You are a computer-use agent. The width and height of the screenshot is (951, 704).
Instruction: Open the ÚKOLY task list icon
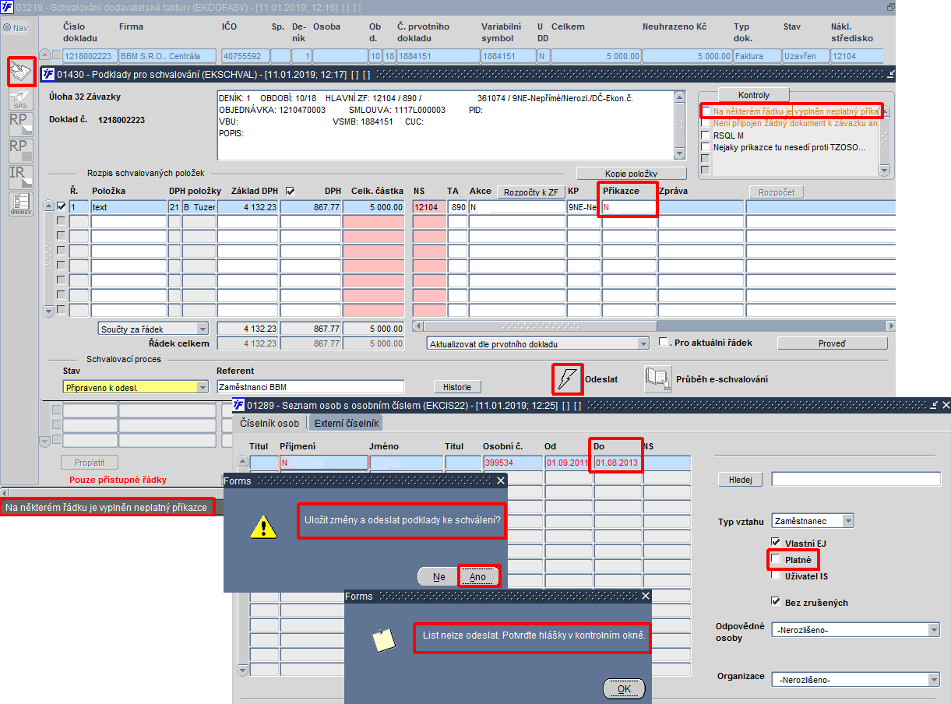pos(21,203)
